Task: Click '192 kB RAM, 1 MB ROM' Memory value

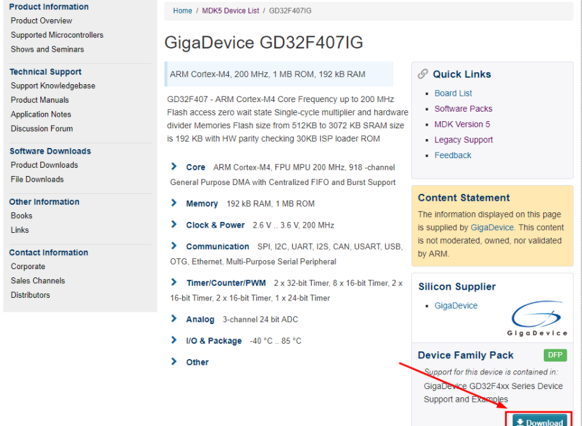Action: pyautogui.click(x=270, y=203)
